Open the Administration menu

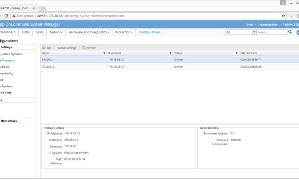pyautogui.click(x=270, y=25)
